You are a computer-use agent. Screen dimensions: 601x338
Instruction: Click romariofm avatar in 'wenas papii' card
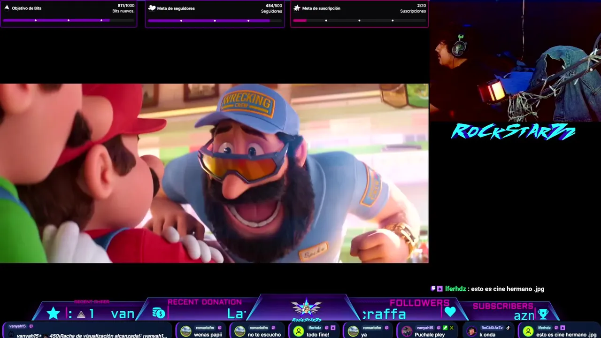186,331
